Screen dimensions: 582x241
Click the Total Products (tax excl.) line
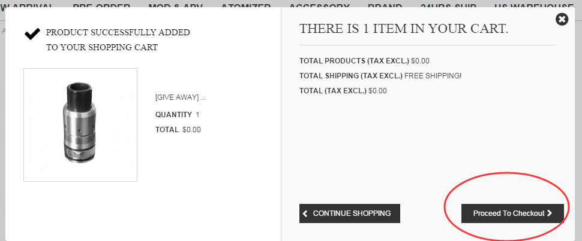[364, 61]
